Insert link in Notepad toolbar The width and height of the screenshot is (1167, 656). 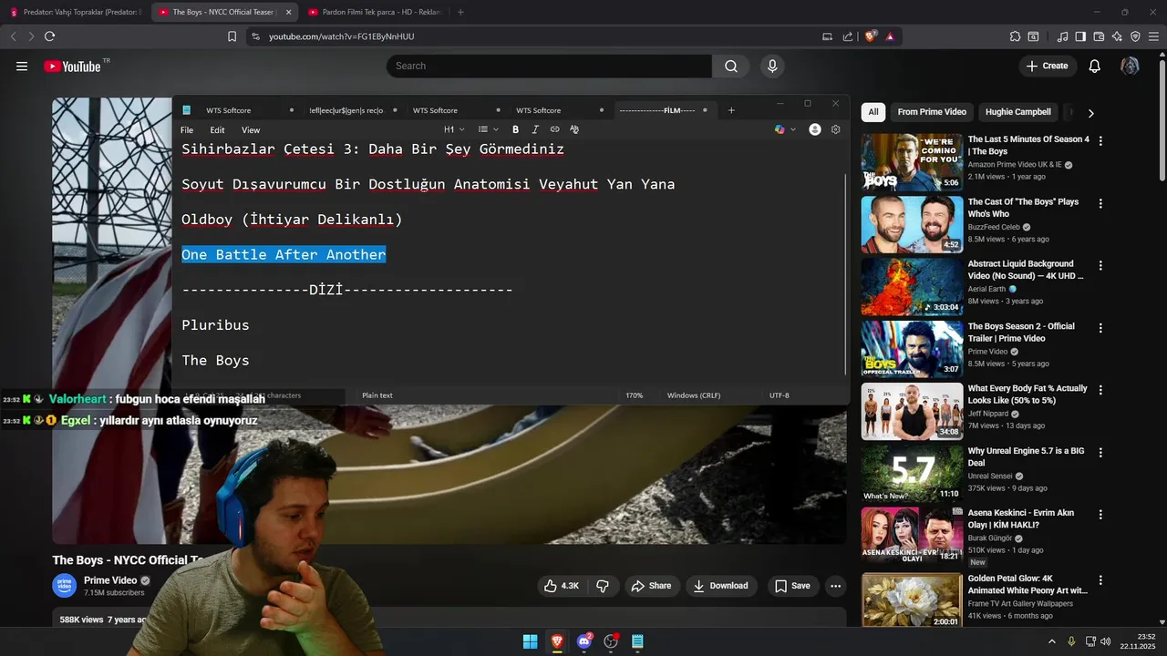click(554, 129)
